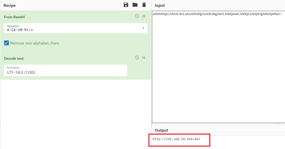Viewport: 285px width, 149px height.
Task: Click the Recipe panel header
Action: click(10, 5)
